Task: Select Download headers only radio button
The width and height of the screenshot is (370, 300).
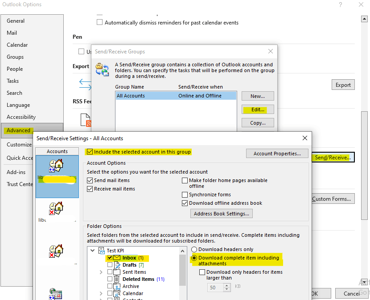Action: pos(194,249)
